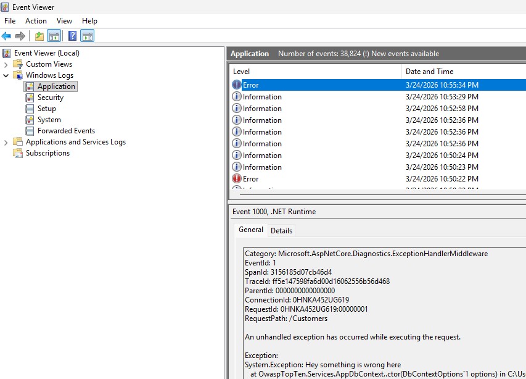This screenshot has width=526, height=379.
Task: Click the Event Viewer (Local) root icon
Action: click(x=6, y=53)
